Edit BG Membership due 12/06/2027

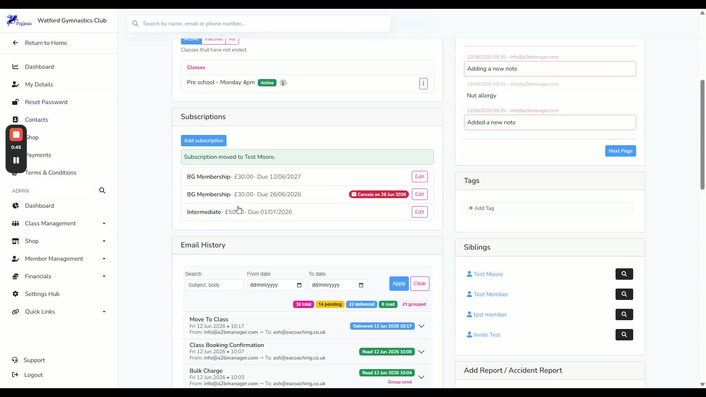click(x=420, y=176)
